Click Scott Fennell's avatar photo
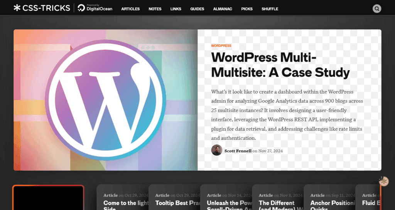The image size is (395, 210). pos(217,150)
